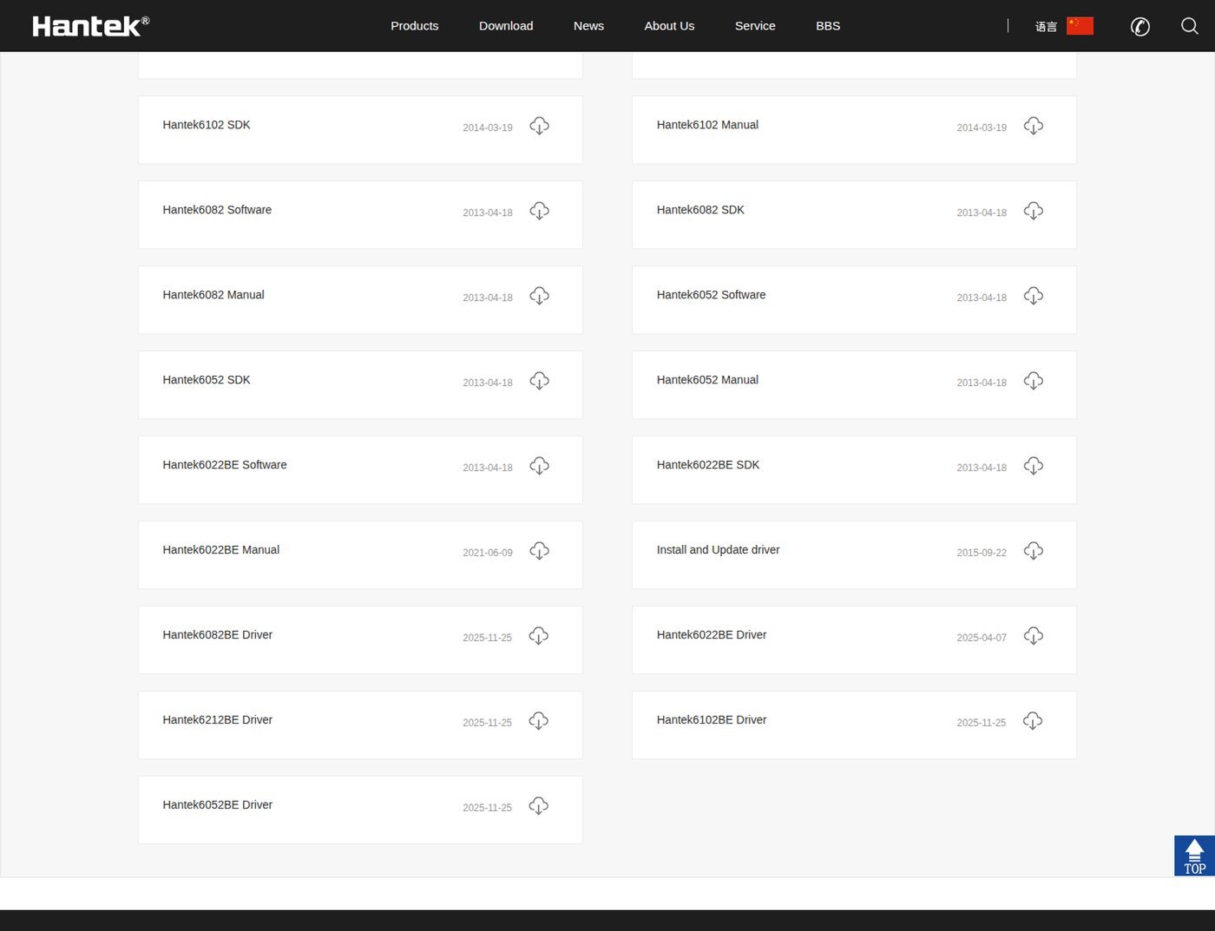The image size is (1215, 931).
Task: Open the Products menu
Action: [x=415, y=26]
